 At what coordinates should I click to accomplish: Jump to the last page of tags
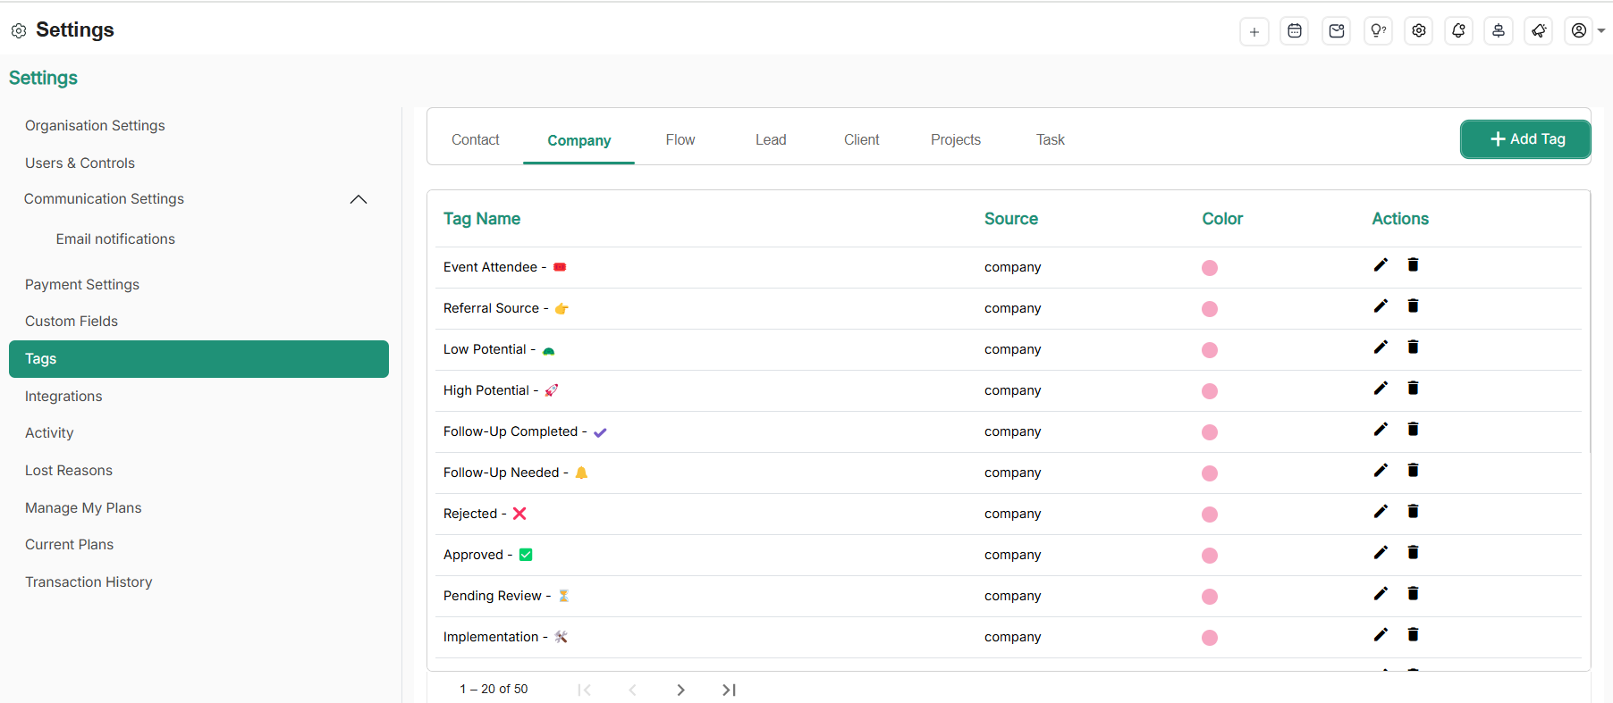(729, 690)
